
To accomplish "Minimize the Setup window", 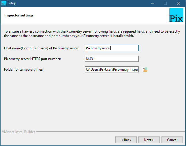I will tap(152, 3).
